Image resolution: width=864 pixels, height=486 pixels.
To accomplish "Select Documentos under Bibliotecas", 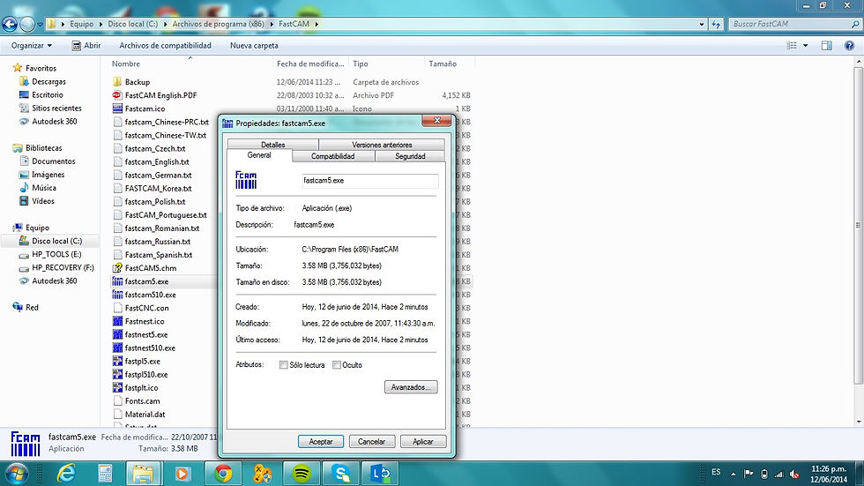I will pyautogui.click(x=54, y=161).
